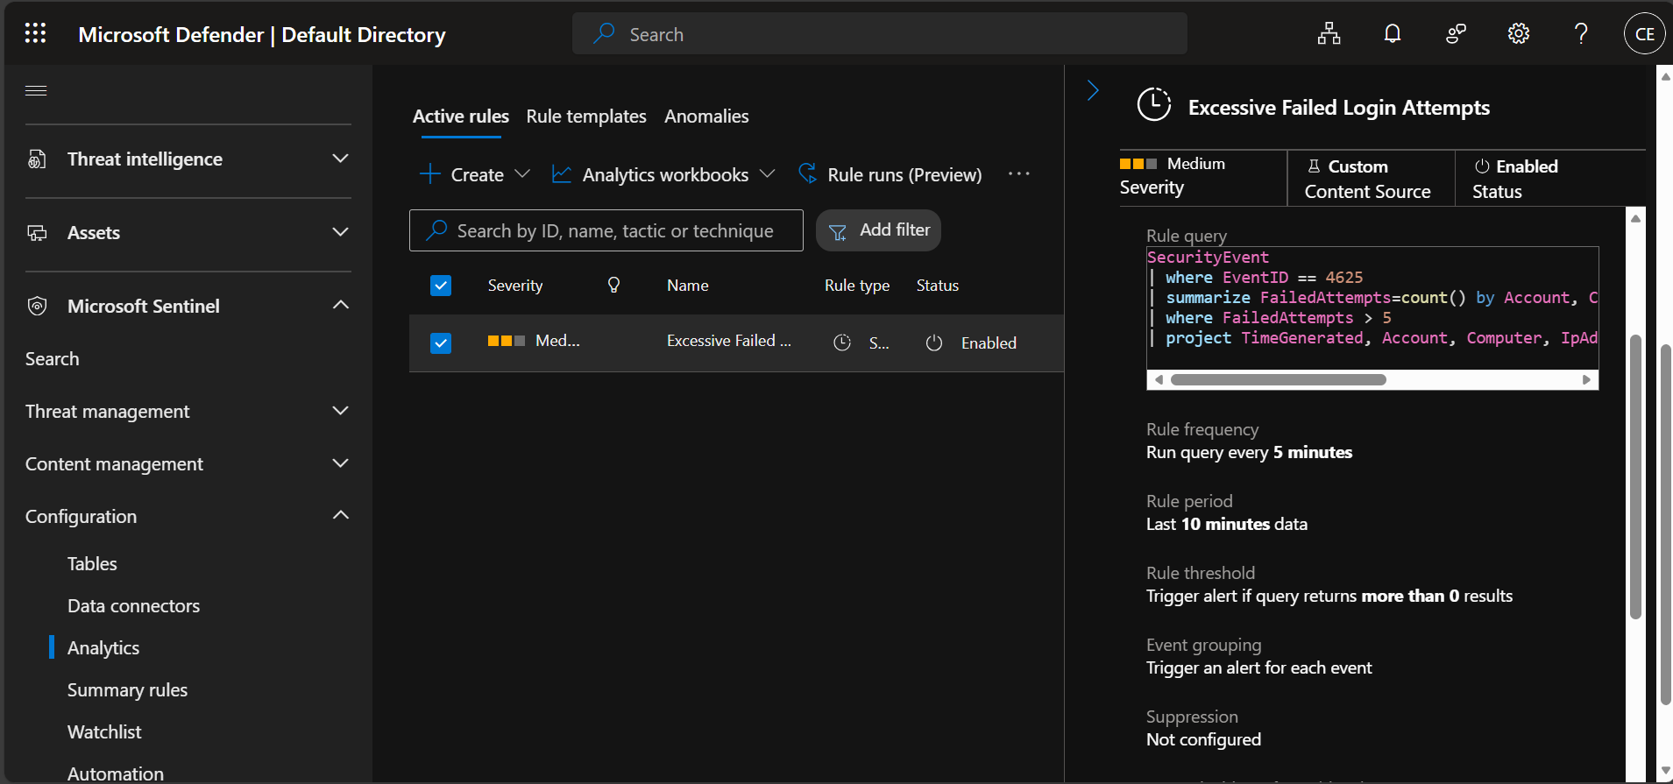Open Rule runs (Preview)
The height and width of the screenshot is (784, 1673).
pyautogui.click(x=890, y=174)
